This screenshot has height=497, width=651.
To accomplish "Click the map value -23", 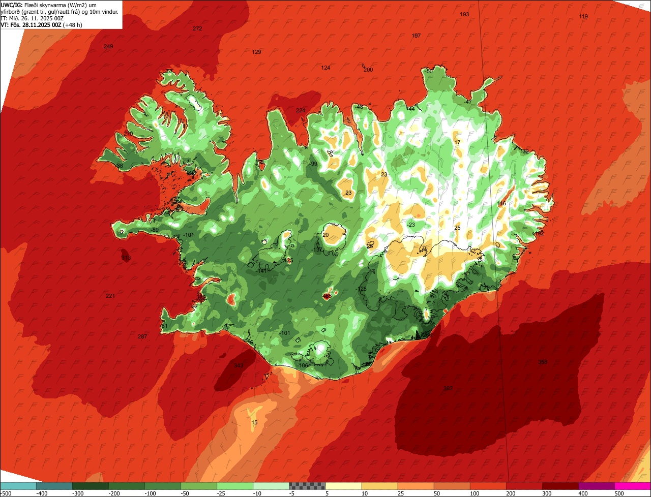I will 411,225.
